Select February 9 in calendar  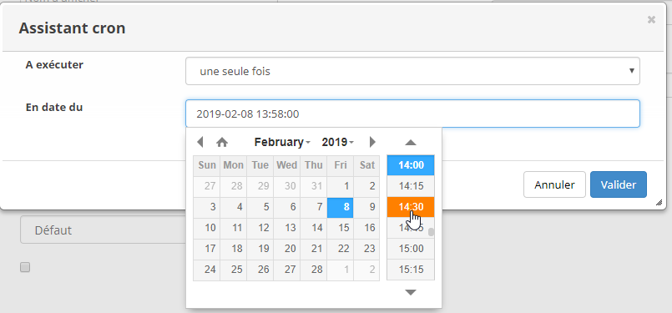(x=366, y=208)
